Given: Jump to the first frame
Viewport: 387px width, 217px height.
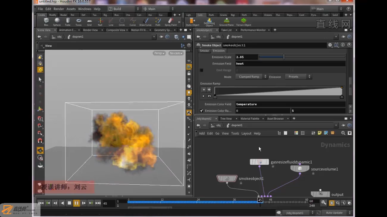Looking at the screenshot, I should [x=41, y=203].
